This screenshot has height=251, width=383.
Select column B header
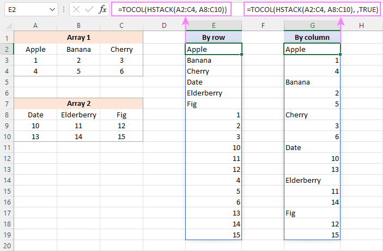[x=78, y=26]
